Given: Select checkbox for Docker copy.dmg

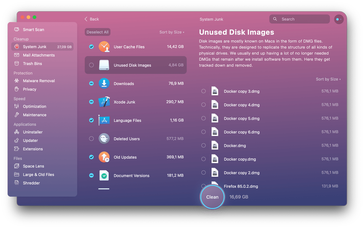Looking at the screenshot, I should pyautogui.click(x=203, y=159).
